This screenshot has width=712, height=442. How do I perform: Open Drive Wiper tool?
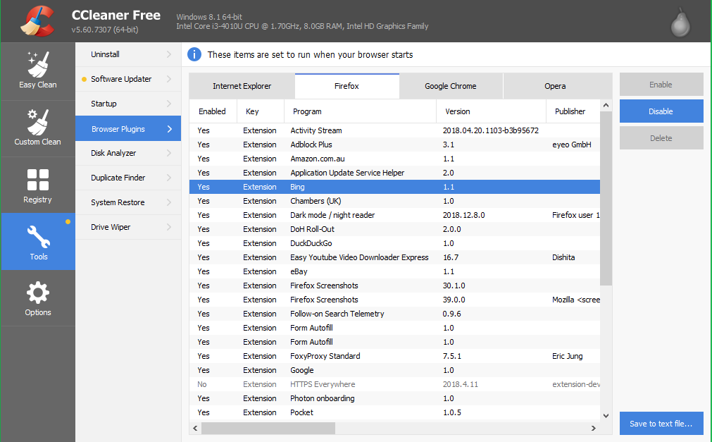pyautogui.click(x=128, y=227)
